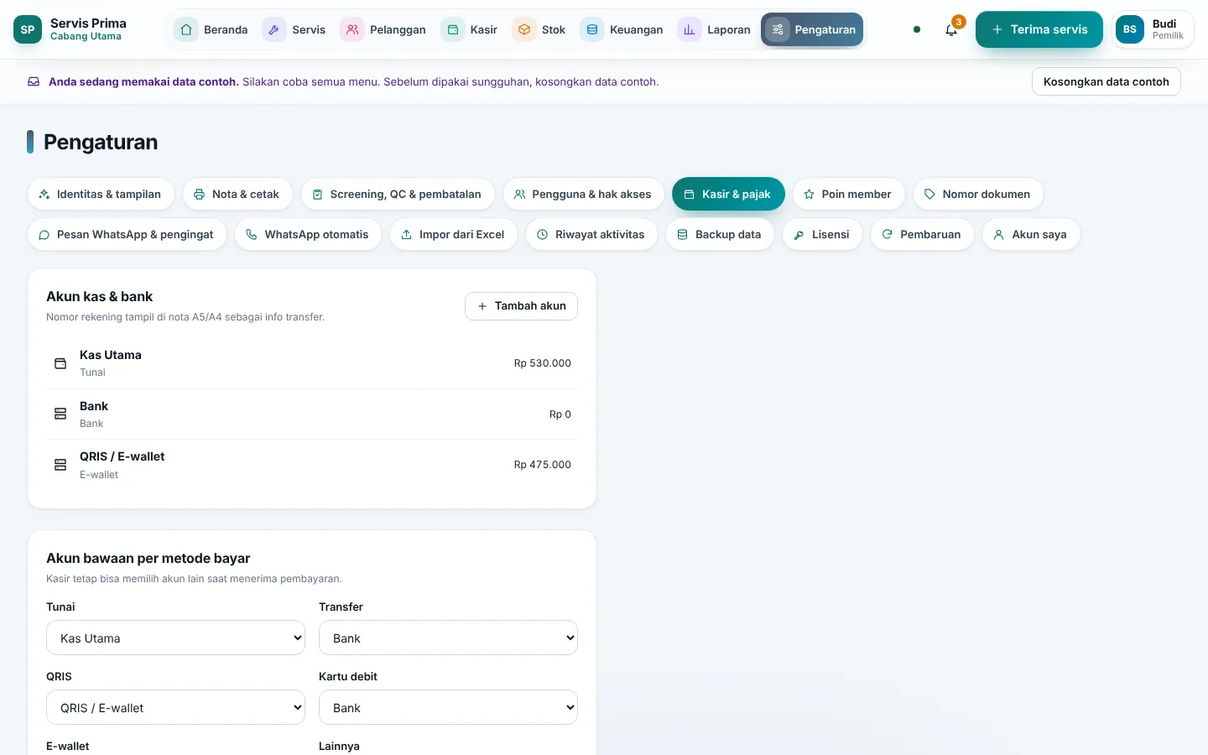Select the Kasir & pajak tab
Image resolution: width=1208 pixels, height=755 pixels.
tap(728, 194)
